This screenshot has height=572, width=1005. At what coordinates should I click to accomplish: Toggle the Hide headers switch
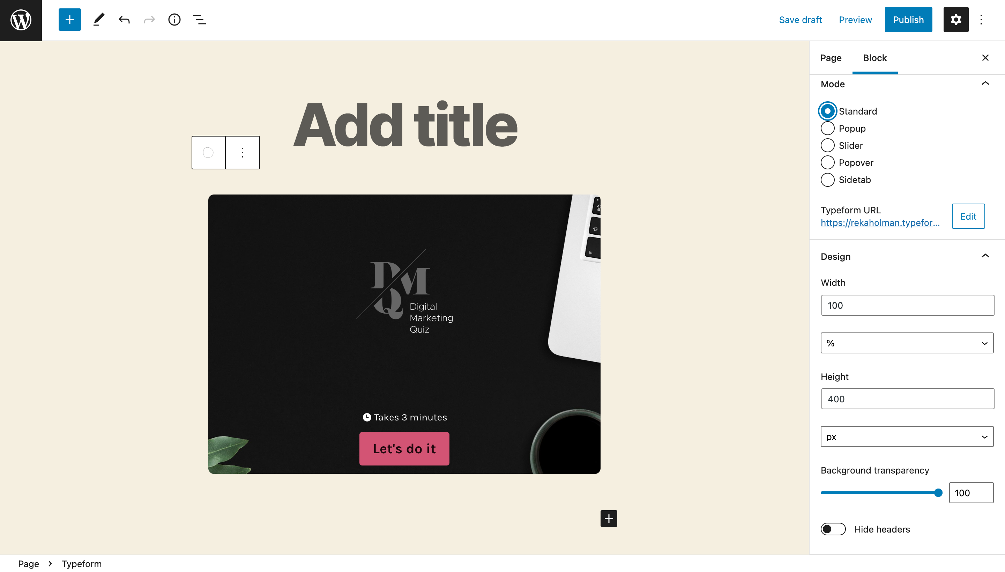tap(833, 529)
